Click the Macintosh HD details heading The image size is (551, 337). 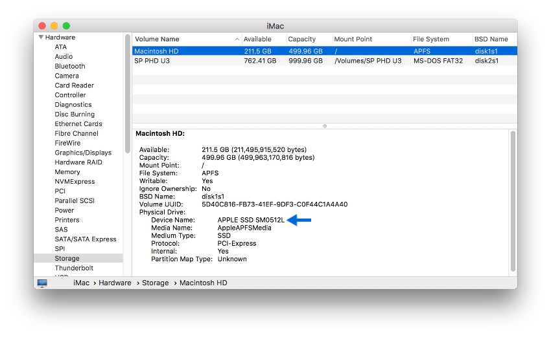point(160,134)
